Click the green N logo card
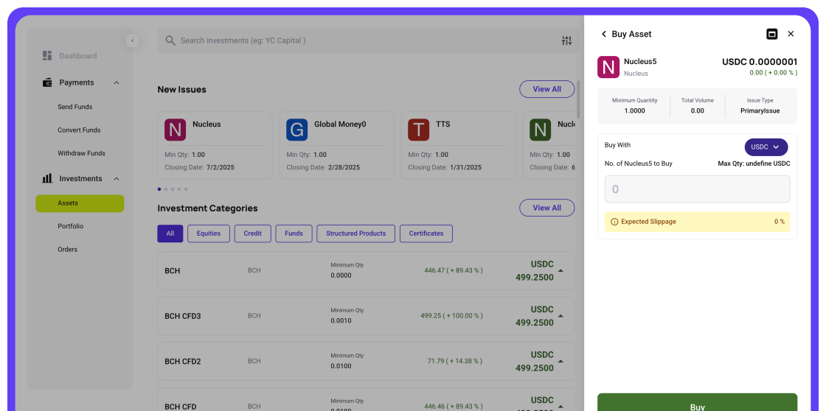Viewport: 826px width, 411px height. click(x=540, y=130)
